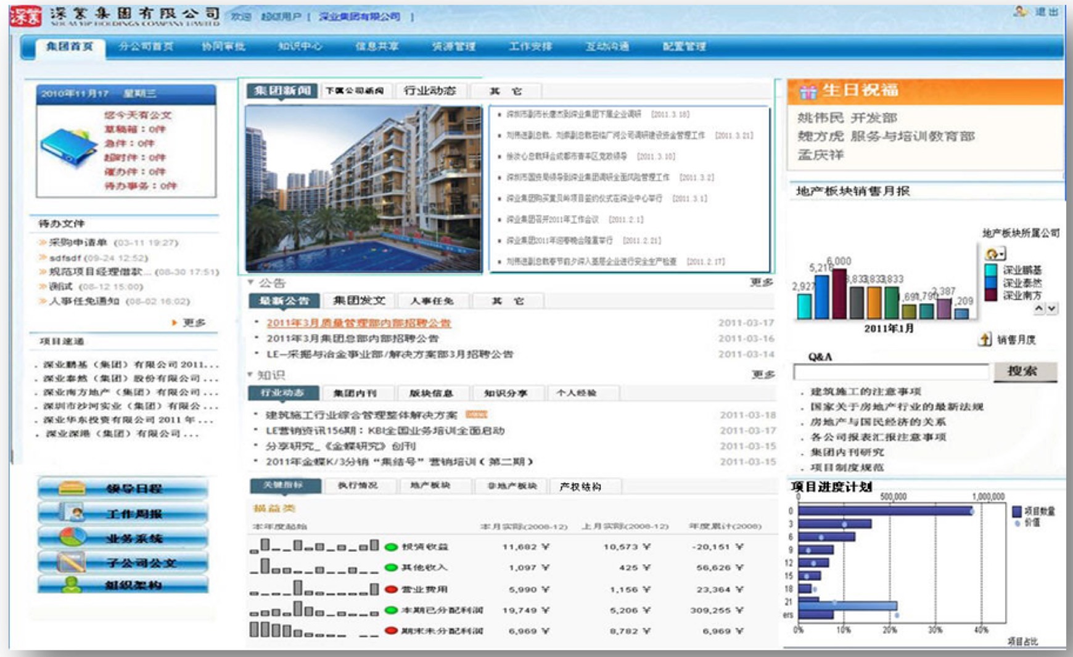Select the 行业动态 news tab

point(430,91)
